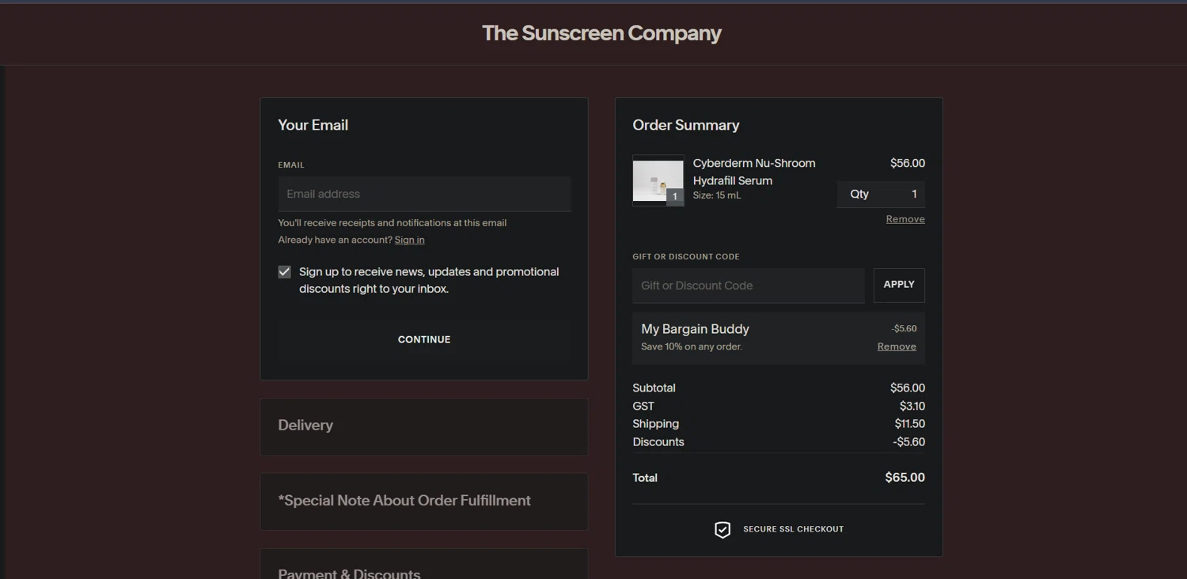Viewport: 1187px width, 579px height.
Task: Expand the Special Note About Order Fulfillment section
Action: (424, 501)
